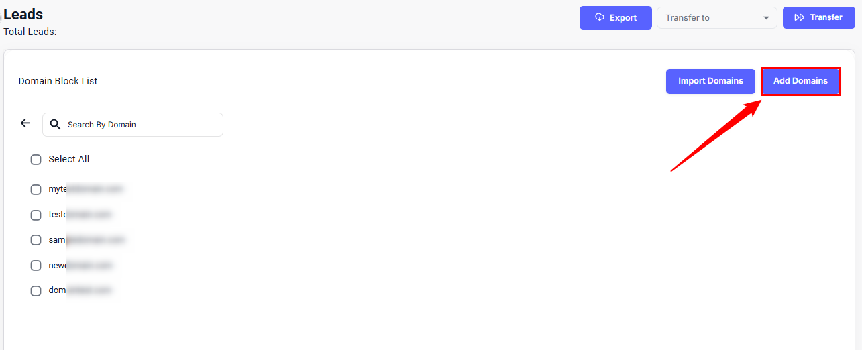Check the box for domain starting with 'myte'

[36, 190]
